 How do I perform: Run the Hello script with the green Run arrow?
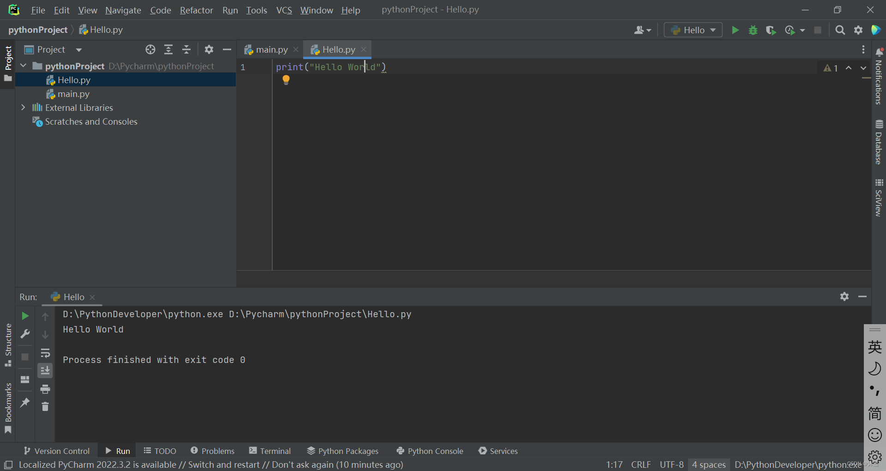735,30
